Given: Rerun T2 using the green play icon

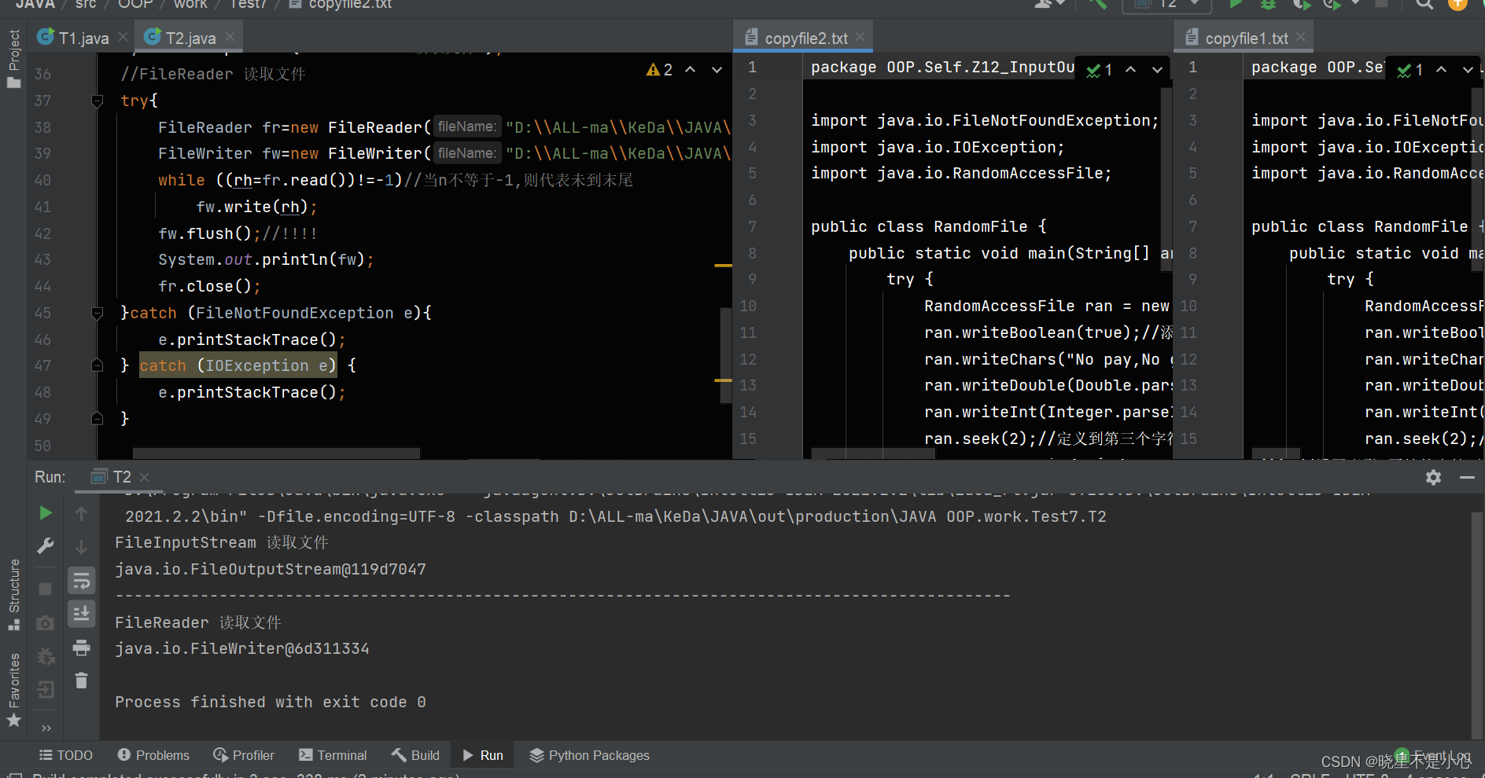Looking at the screenshot, I should pyautogui.click(x=46, y=513).
